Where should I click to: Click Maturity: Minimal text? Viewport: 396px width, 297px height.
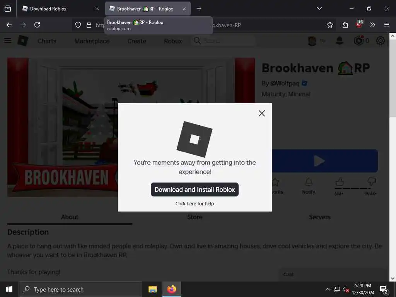286,94
